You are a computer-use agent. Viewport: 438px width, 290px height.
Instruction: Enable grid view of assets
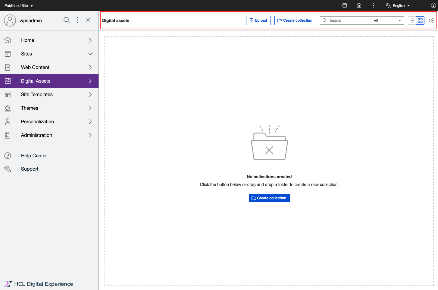click(x=420, y=20)
